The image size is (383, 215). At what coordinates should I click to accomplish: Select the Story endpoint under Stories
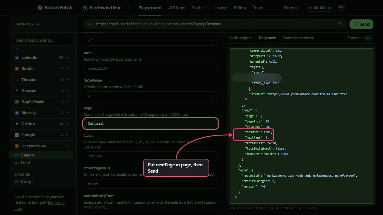(42, 182)
